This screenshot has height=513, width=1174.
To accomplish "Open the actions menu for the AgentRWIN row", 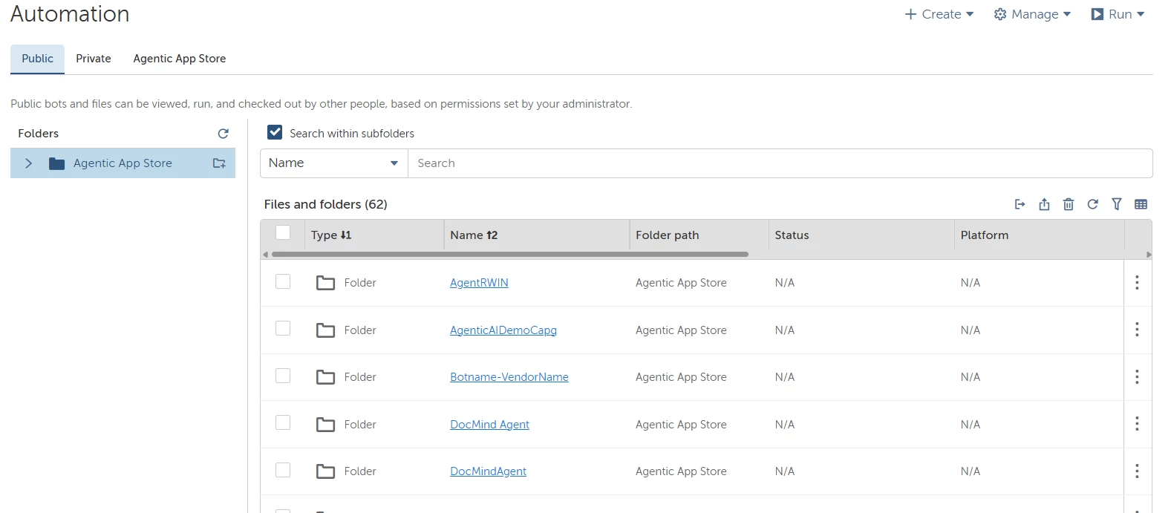I will [1137, 283].
